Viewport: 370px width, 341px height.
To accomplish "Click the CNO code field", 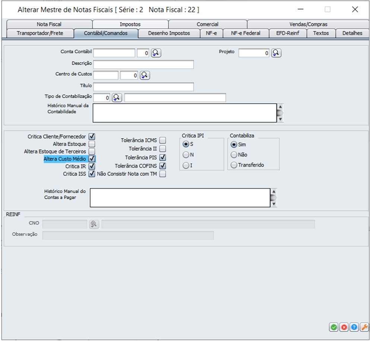I will click(x=65, y=224).
